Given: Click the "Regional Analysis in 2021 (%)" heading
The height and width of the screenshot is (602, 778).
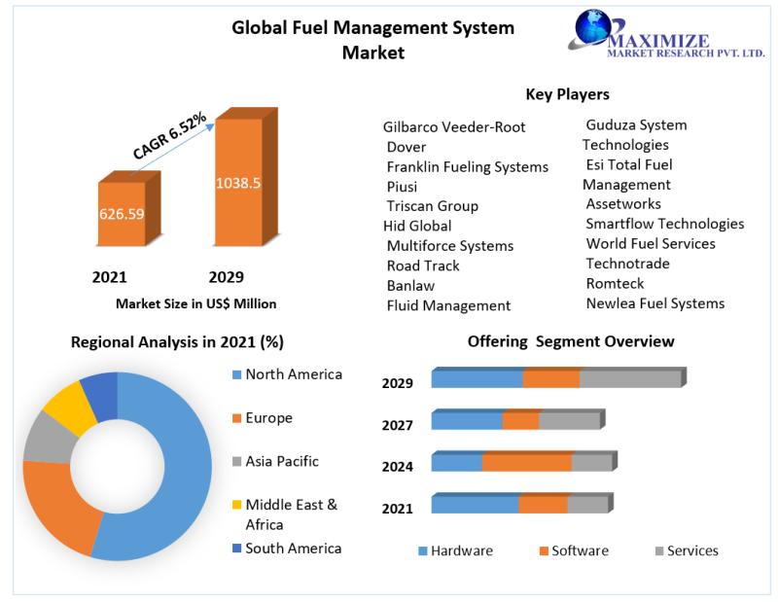Looking at the screenshot, I should 177,342.
